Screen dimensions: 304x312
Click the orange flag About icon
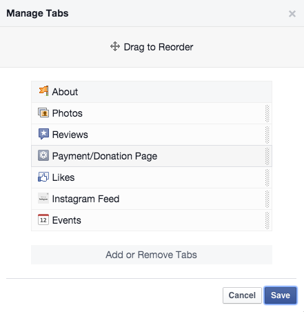[43, 91]
